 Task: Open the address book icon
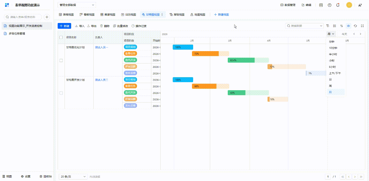point(321,5)
